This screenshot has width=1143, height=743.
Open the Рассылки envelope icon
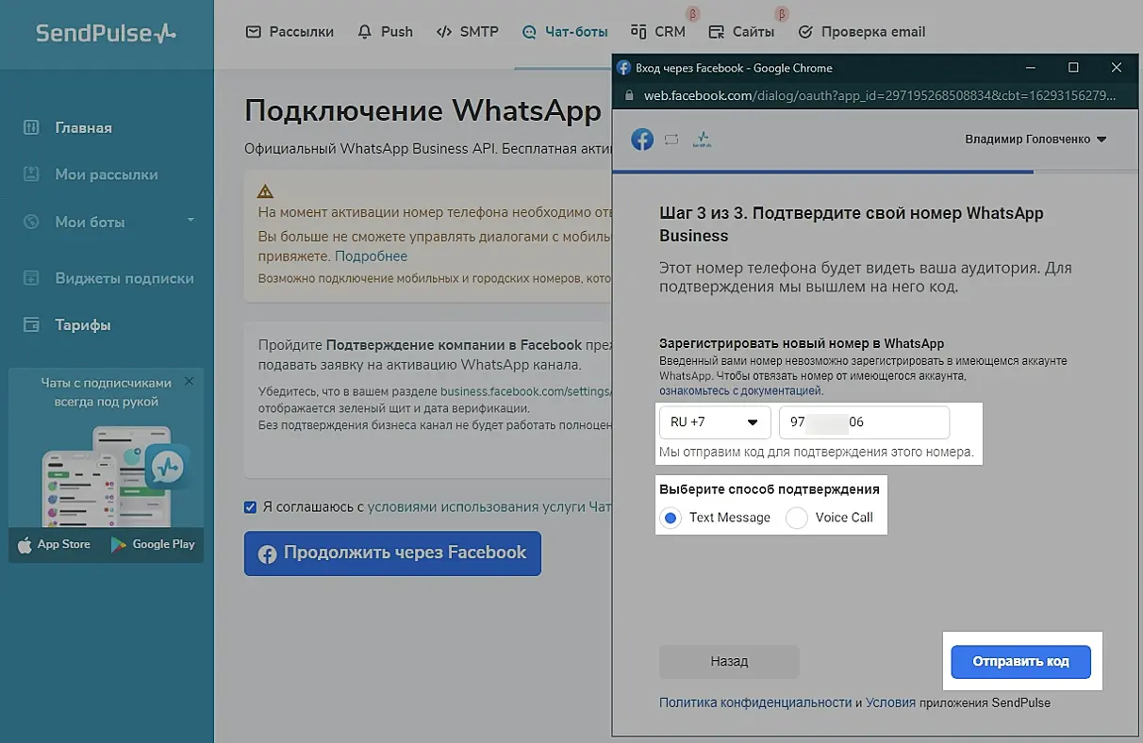pyautogui.click(x=253, y=31)
